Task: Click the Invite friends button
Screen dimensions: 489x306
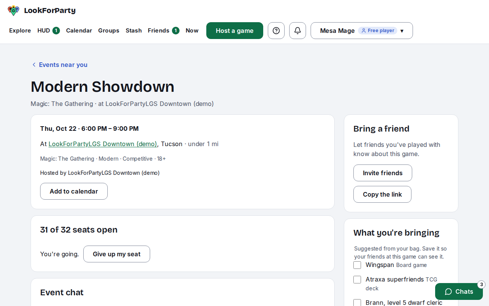Action: 383,173
